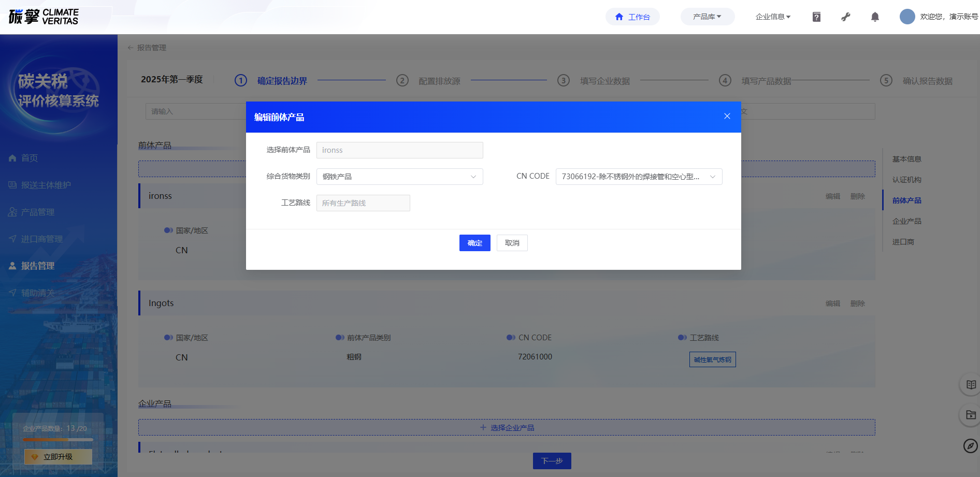Click the 取消 button
This screenshot has height=477, width=980.
coord(512,243)
